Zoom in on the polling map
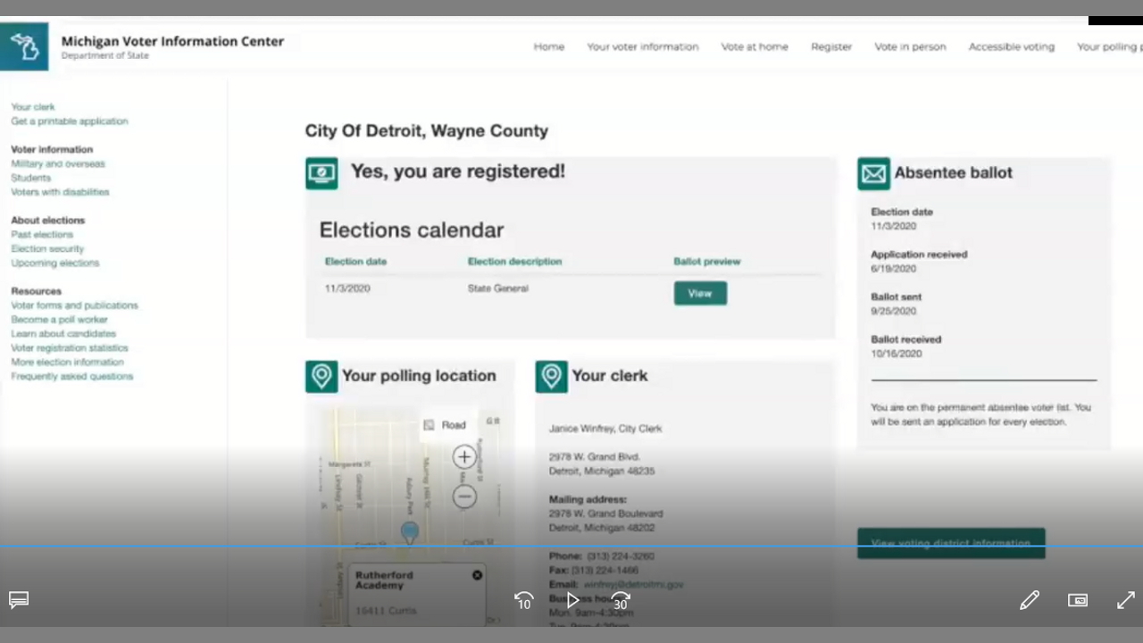The height and width of the screenshot is (643, 1143). [x=463, y=457]
